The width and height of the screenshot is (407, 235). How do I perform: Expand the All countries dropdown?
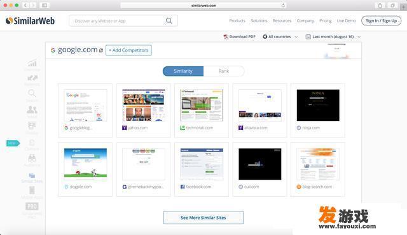(x=280, y=37)
